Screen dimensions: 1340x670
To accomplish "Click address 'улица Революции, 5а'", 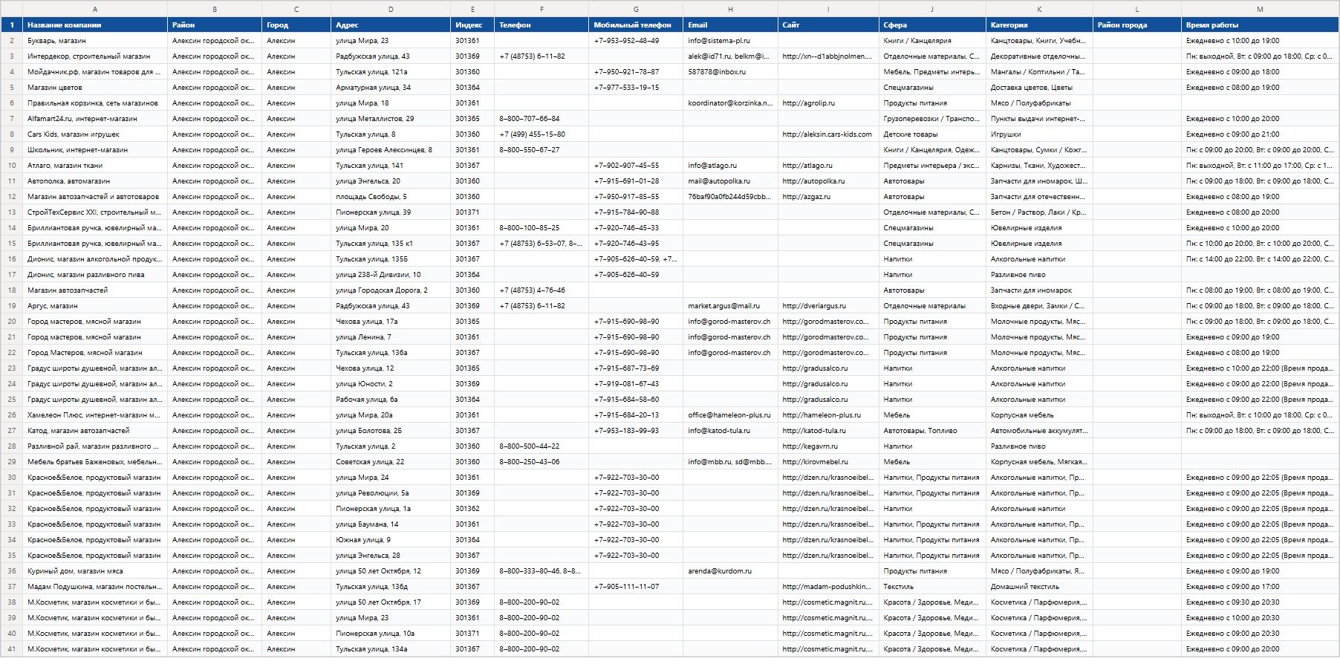I will tap(391, 493).
